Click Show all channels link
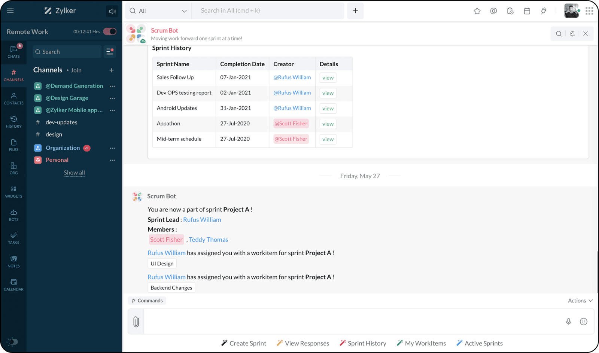Viewport: 599px width, 353px height. click(x=74, y=173)
